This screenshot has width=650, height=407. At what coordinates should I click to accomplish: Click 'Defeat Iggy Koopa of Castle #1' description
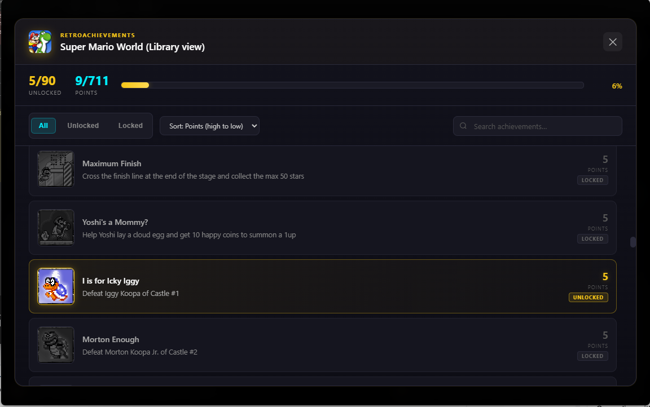tap(130, 294)
